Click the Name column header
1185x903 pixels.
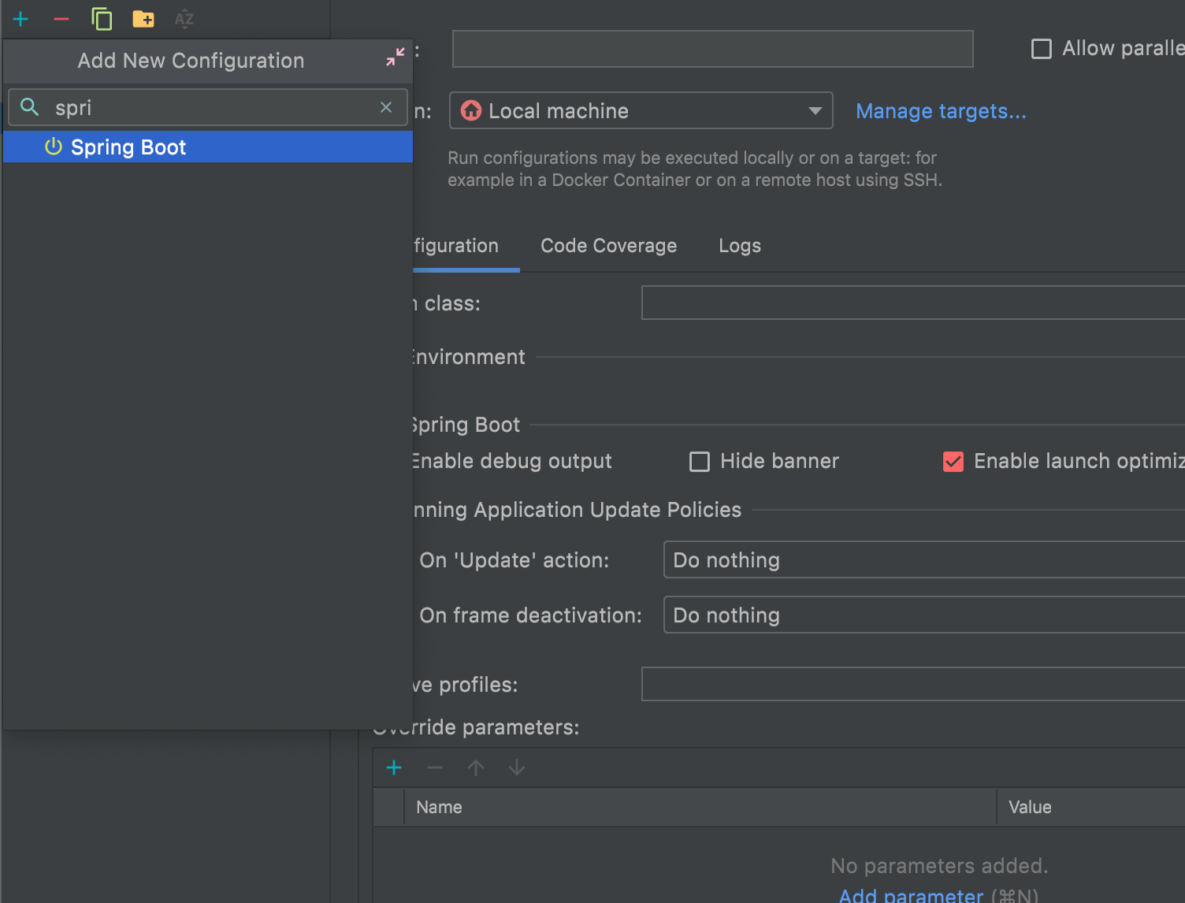[x=700, y=807]
